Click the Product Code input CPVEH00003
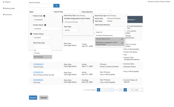The height and width of the screenshot is (107, 174). click(39, 20)
